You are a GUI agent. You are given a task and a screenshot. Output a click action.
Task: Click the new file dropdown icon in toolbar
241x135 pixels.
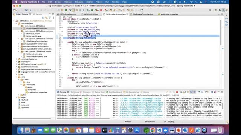pyautogui.click(x=15, y=10)
